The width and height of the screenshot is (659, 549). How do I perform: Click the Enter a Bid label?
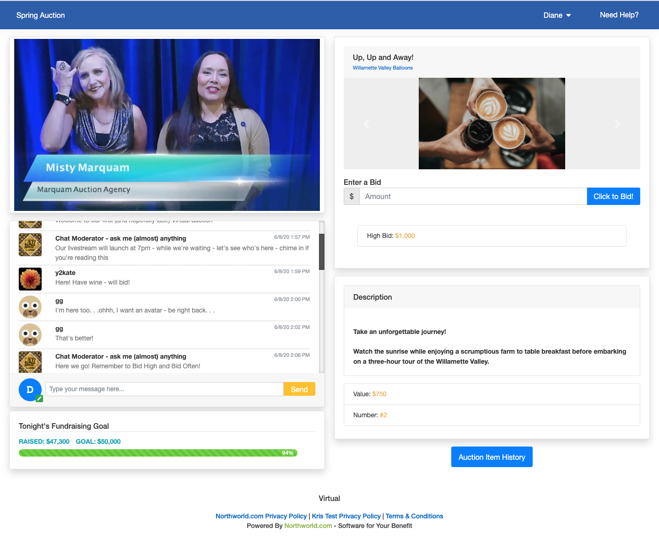[x=362, y=182]
